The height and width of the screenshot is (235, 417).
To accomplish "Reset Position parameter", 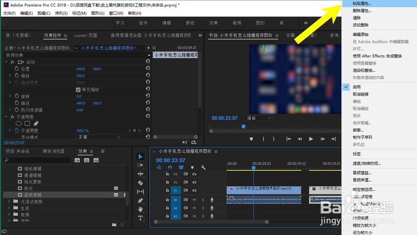I will tap(148, 68).
